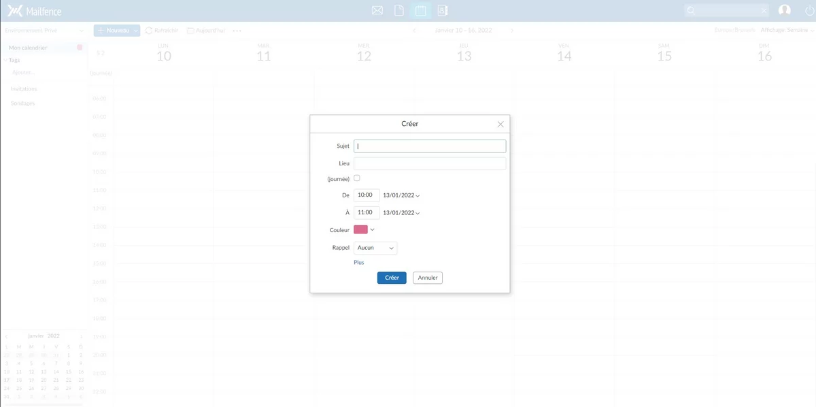The image size is (816, 407).
Task: Click Aujourd'hui today button
Action: point(206,31)
